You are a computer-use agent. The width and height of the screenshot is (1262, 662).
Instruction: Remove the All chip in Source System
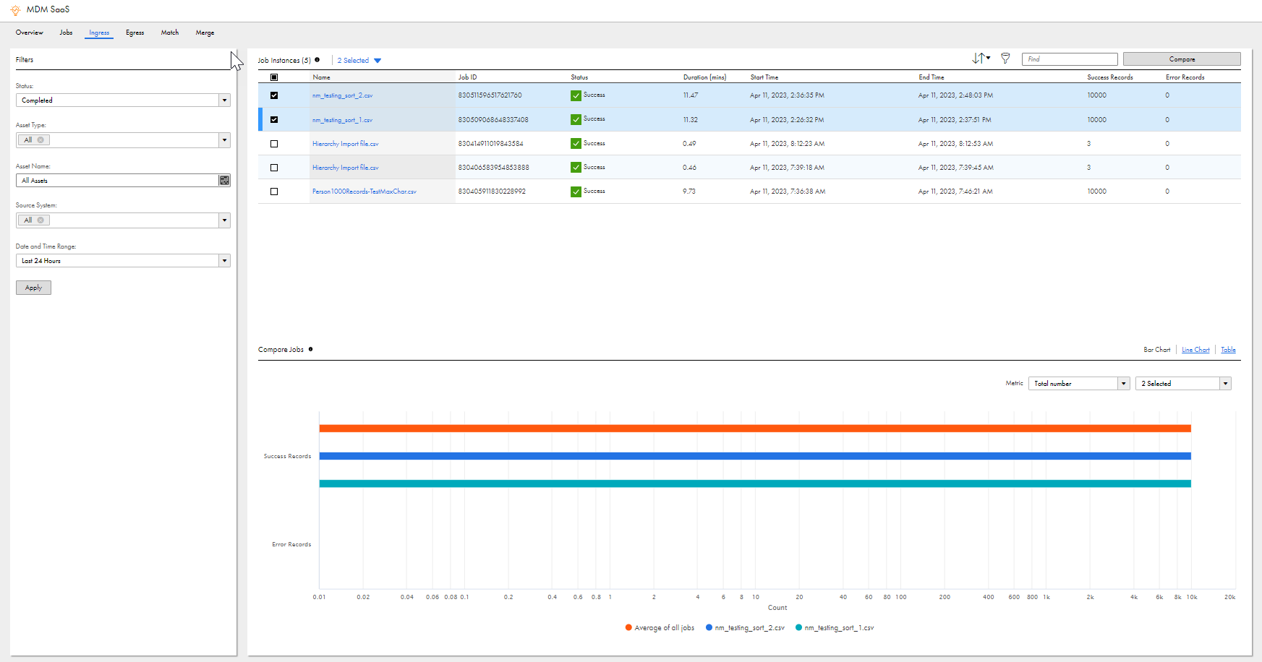click(x=40, y=220)
